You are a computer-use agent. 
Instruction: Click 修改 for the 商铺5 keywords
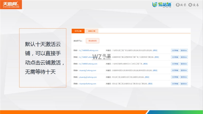pyautogui.click(x=147, y=77)
